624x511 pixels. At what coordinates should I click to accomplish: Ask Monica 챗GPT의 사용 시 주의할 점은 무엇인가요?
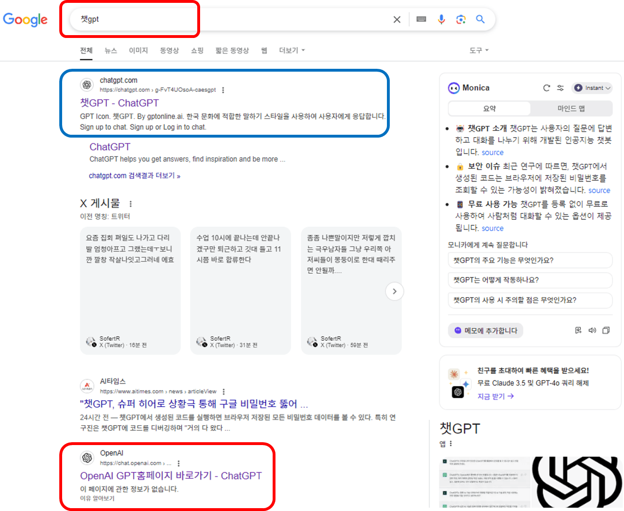(530, 300)
